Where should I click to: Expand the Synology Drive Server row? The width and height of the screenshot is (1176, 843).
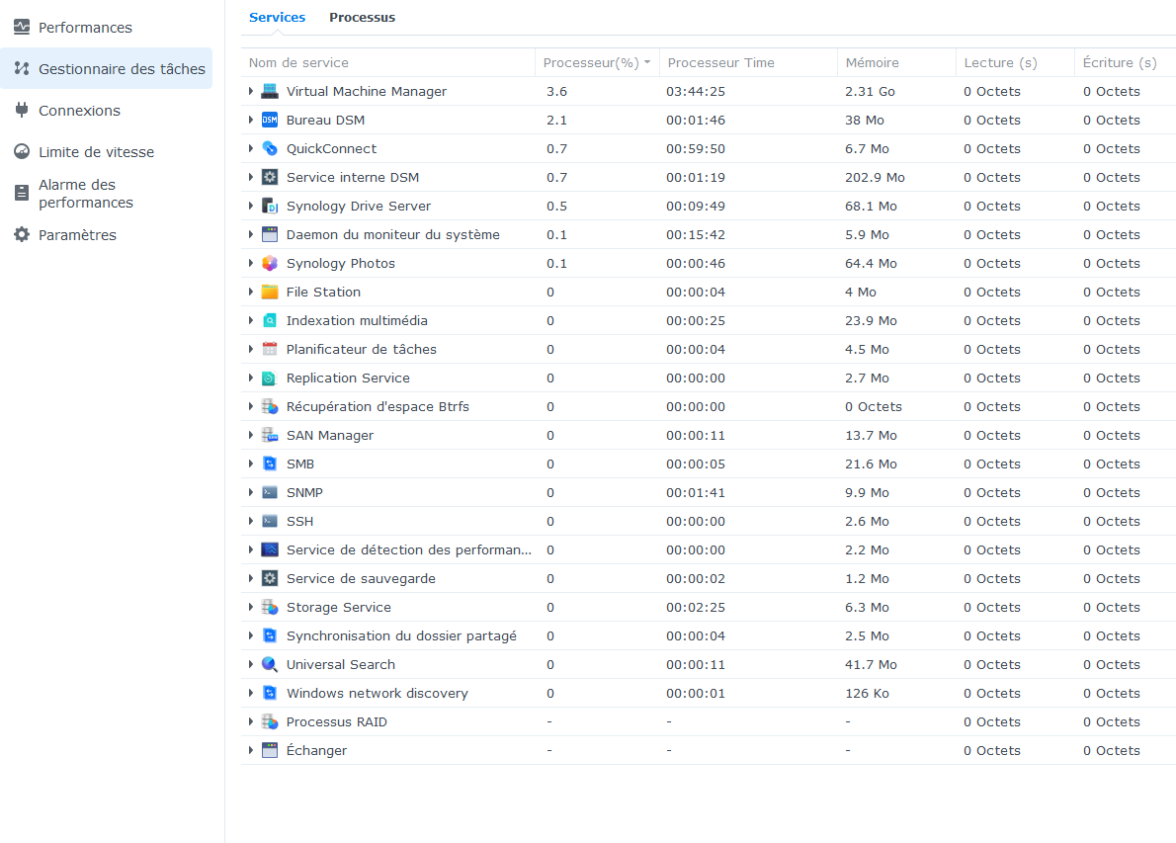point(250,207)
